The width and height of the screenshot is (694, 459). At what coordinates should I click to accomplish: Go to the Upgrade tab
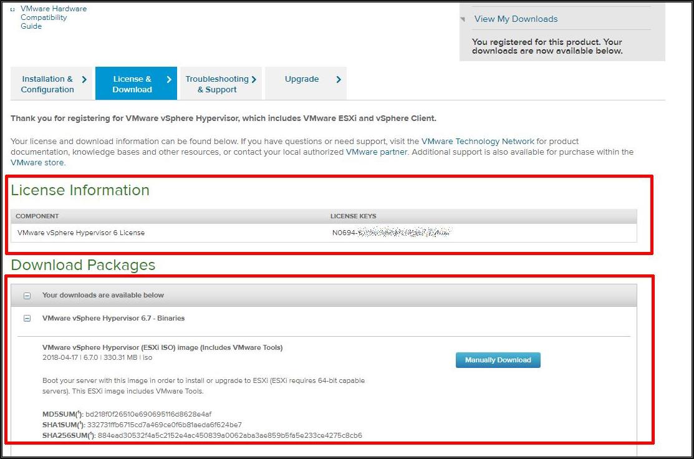306,84
